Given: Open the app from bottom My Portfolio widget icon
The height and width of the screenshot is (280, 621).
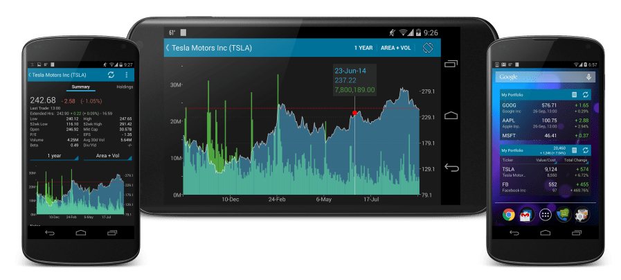Looking at the screenshot, I should 574,150.
